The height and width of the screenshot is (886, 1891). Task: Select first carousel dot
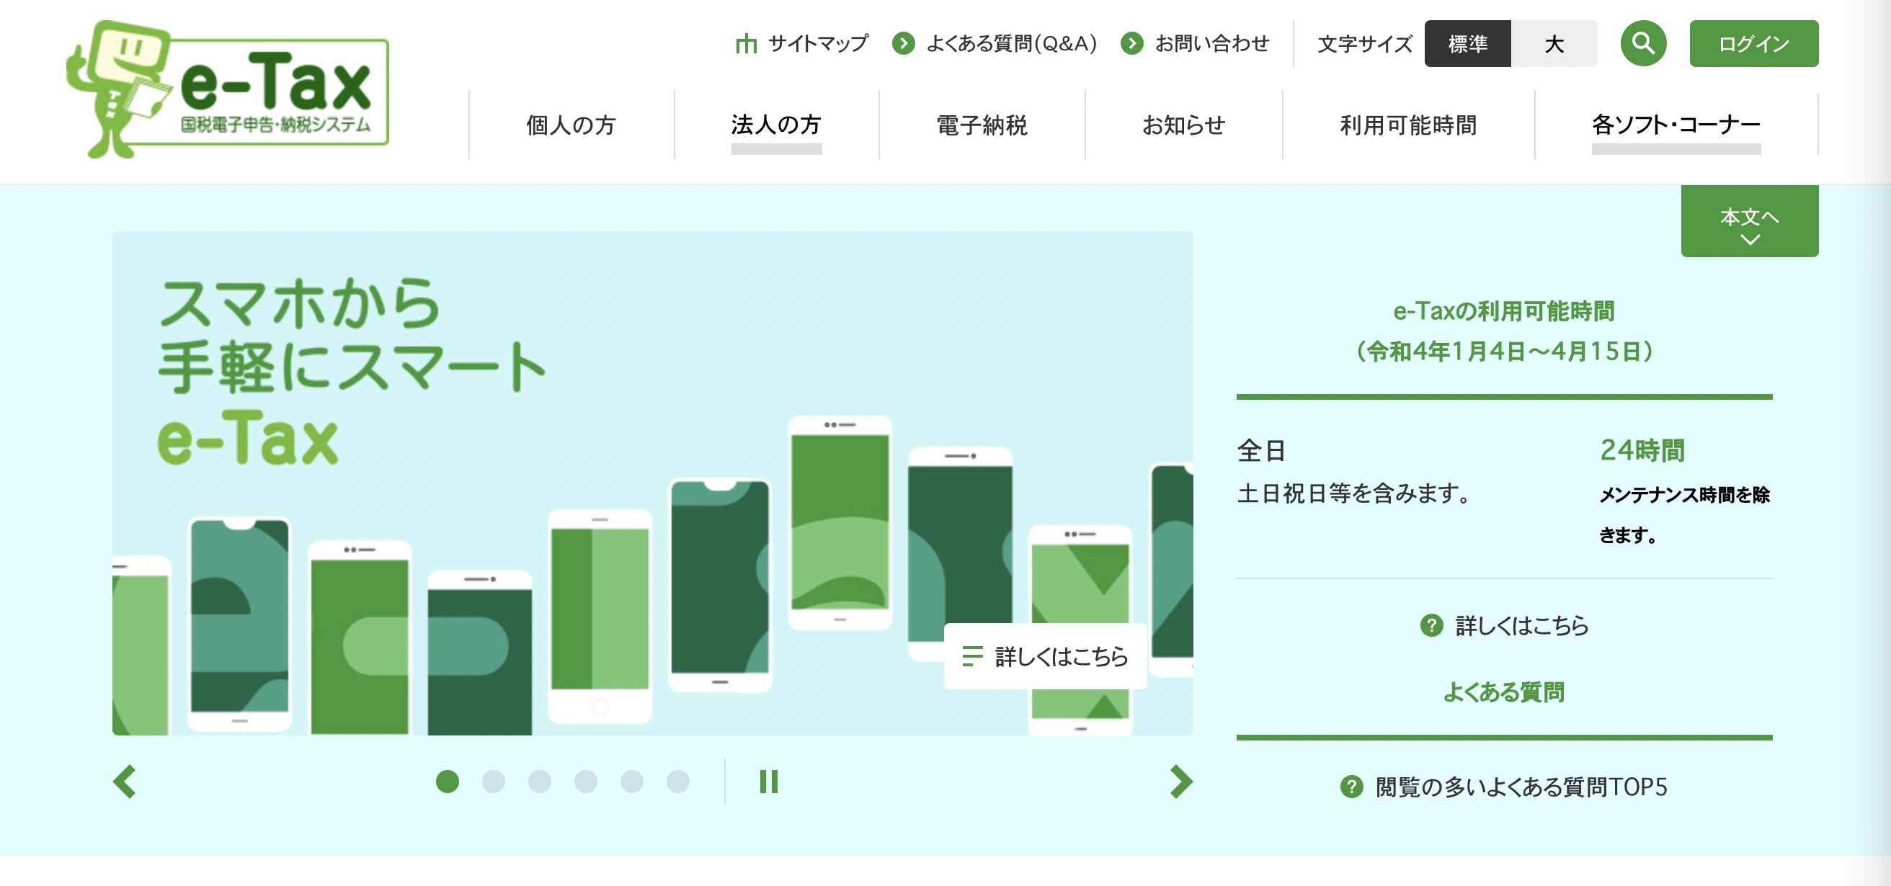[447, 782]
